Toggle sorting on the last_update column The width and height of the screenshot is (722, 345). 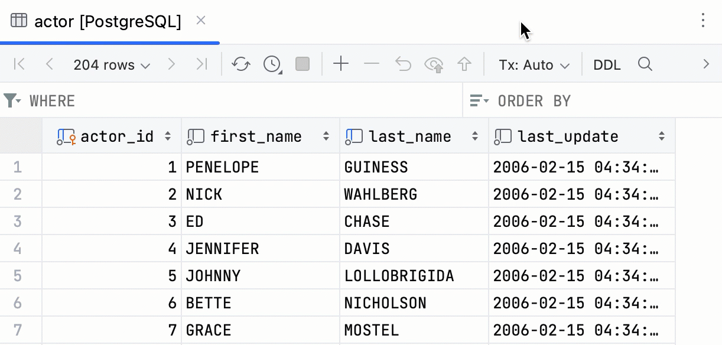[661, 136]
